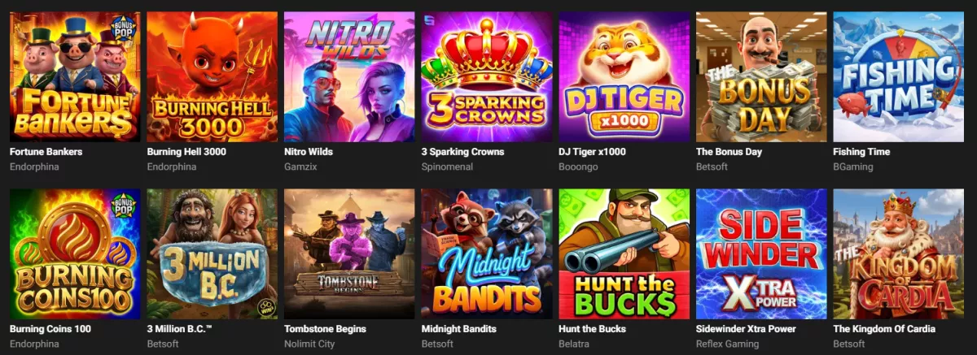This screenshot has width=977, height=355.
Task: Open Tombstone Begins game thumbnail
Action: click(x=349, y=254)
